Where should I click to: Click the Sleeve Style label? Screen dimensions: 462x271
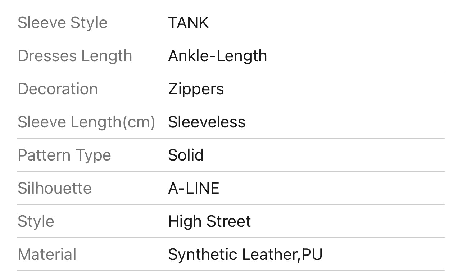(62, 23)
